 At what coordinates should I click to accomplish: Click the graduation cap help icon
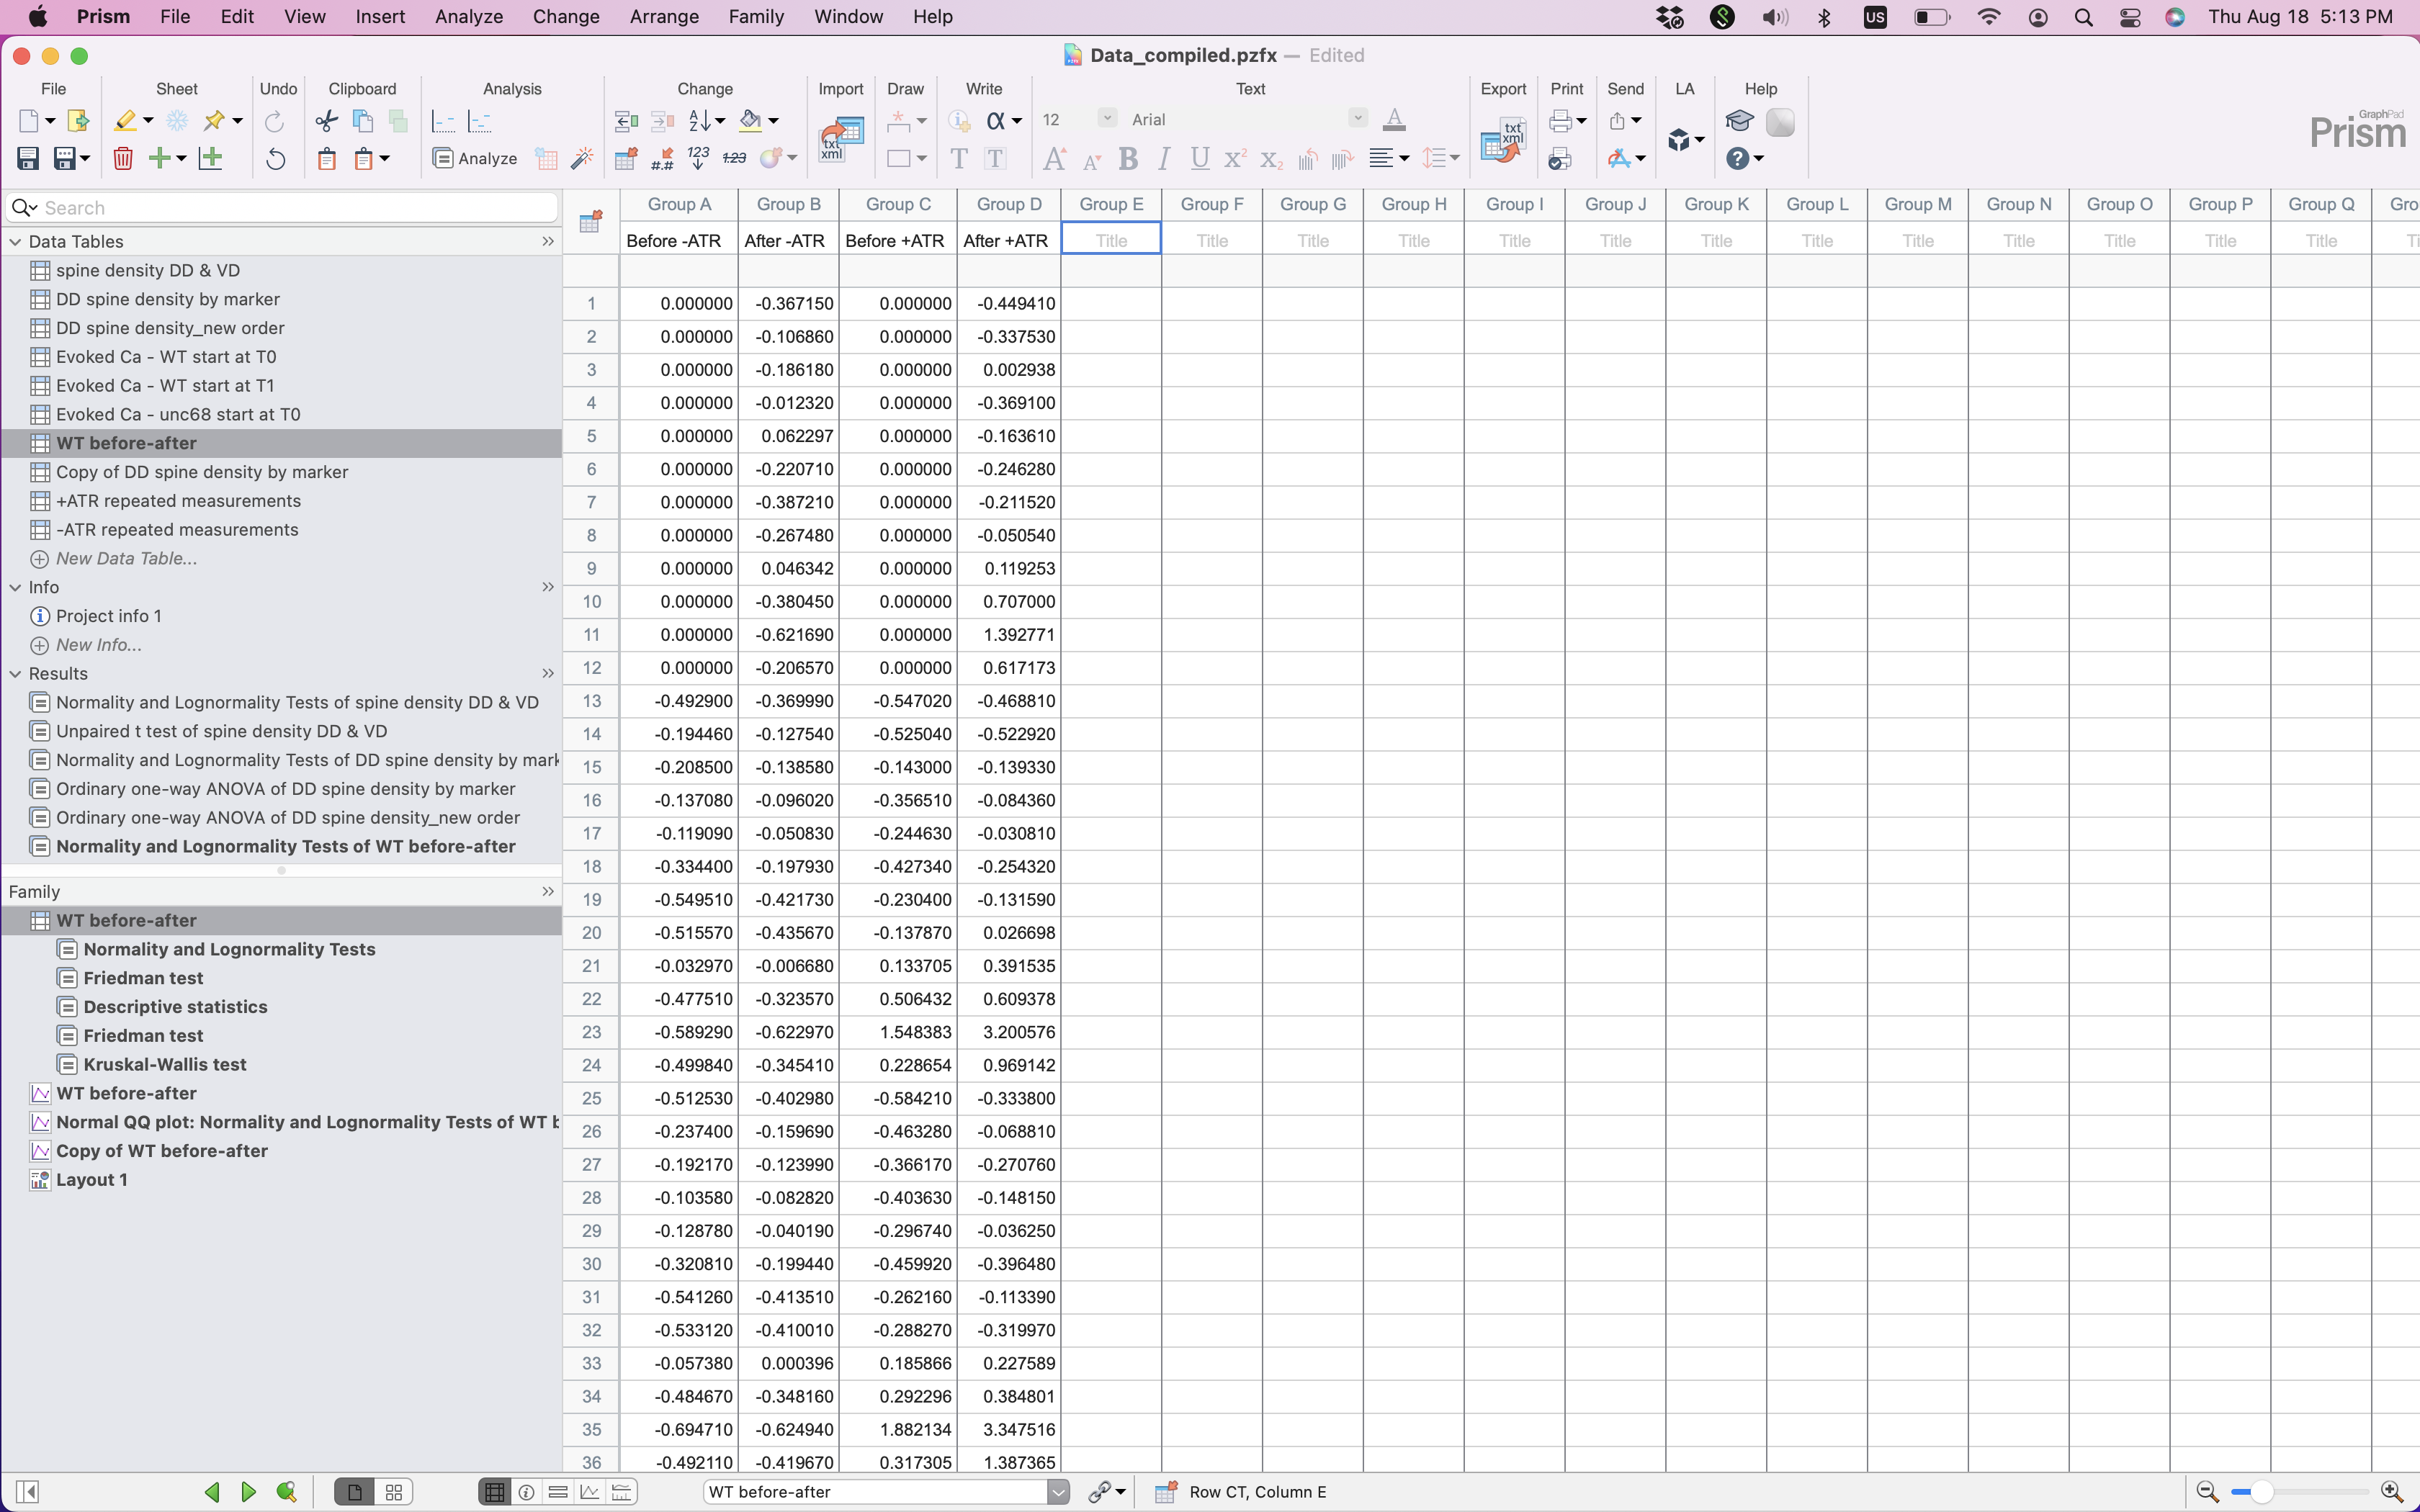point(1739,121)
